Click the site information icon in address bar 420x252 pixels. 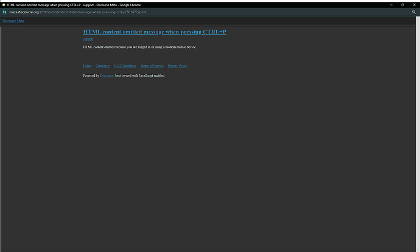tap(4, 12)
